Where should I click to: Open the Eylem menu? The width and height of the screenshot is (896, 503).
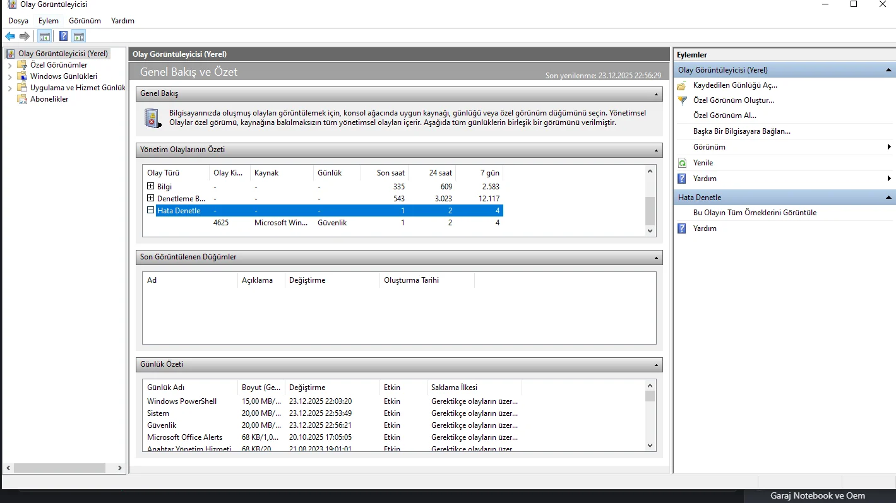(49, 21)
